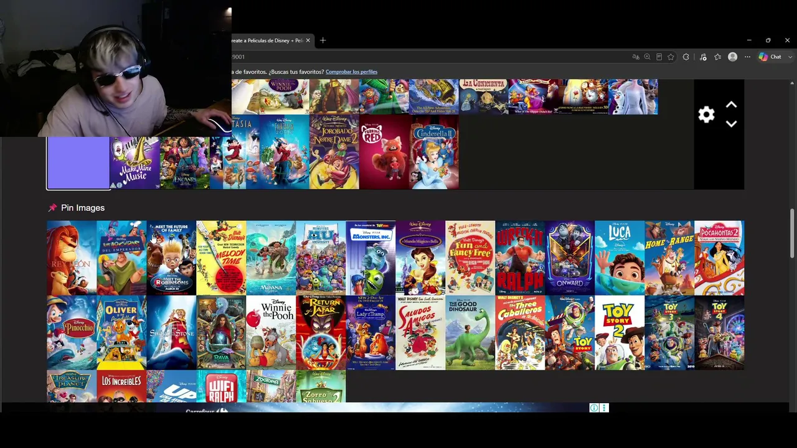Pick the Monsters, Inc. poster

point(370,258)
